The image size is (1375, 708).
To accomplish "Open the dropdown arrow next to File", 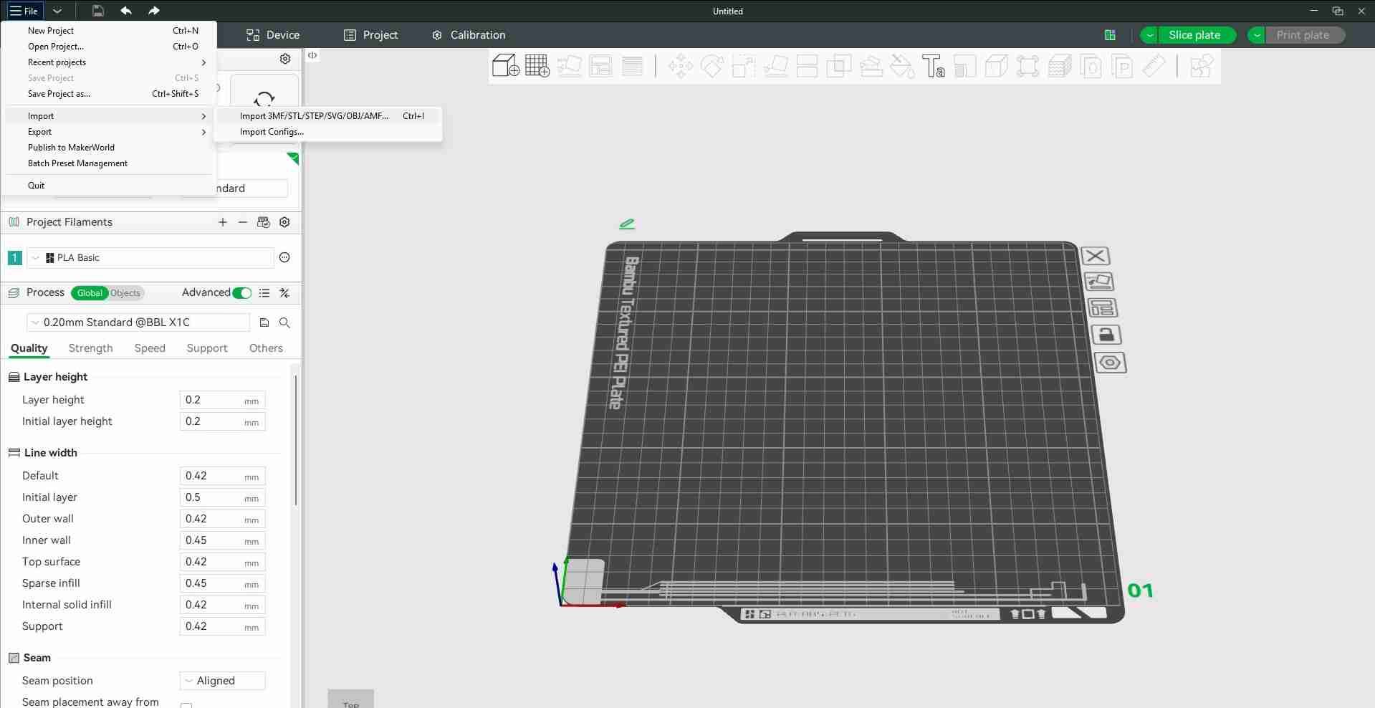I will [x=57, y=11].
